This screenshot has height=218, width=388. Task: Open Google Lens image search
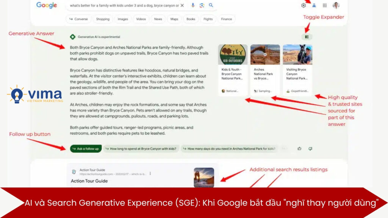tap(202, 5)
